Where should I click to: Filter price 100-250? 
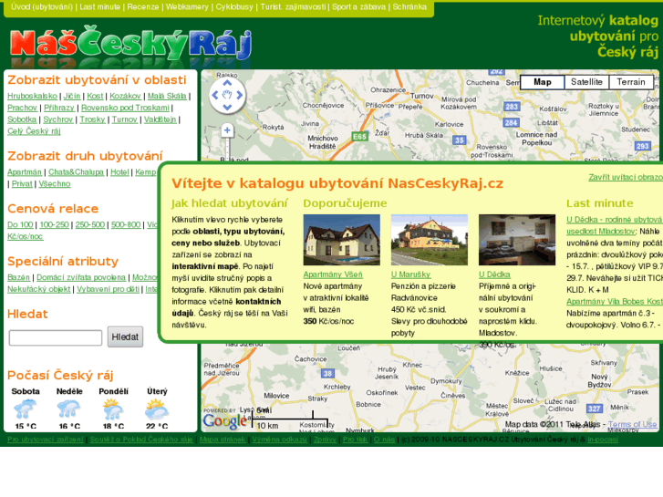[x=54, y=224]
